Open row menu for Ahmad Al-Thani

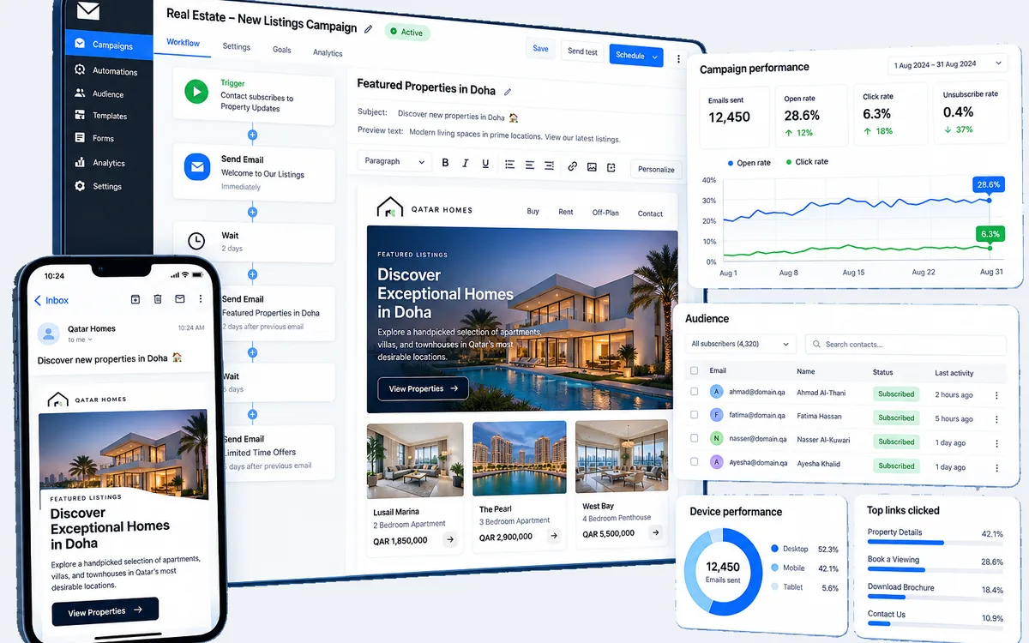pos(996,395)
